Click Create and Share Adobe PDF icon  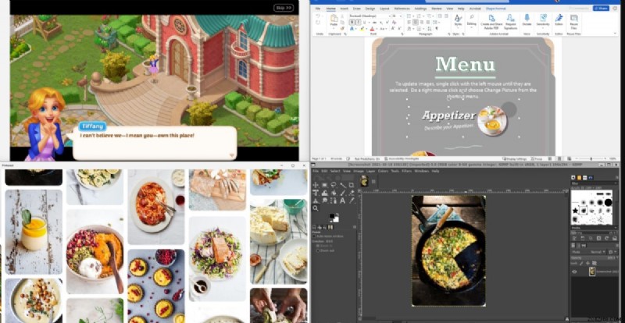click(491, 20)
